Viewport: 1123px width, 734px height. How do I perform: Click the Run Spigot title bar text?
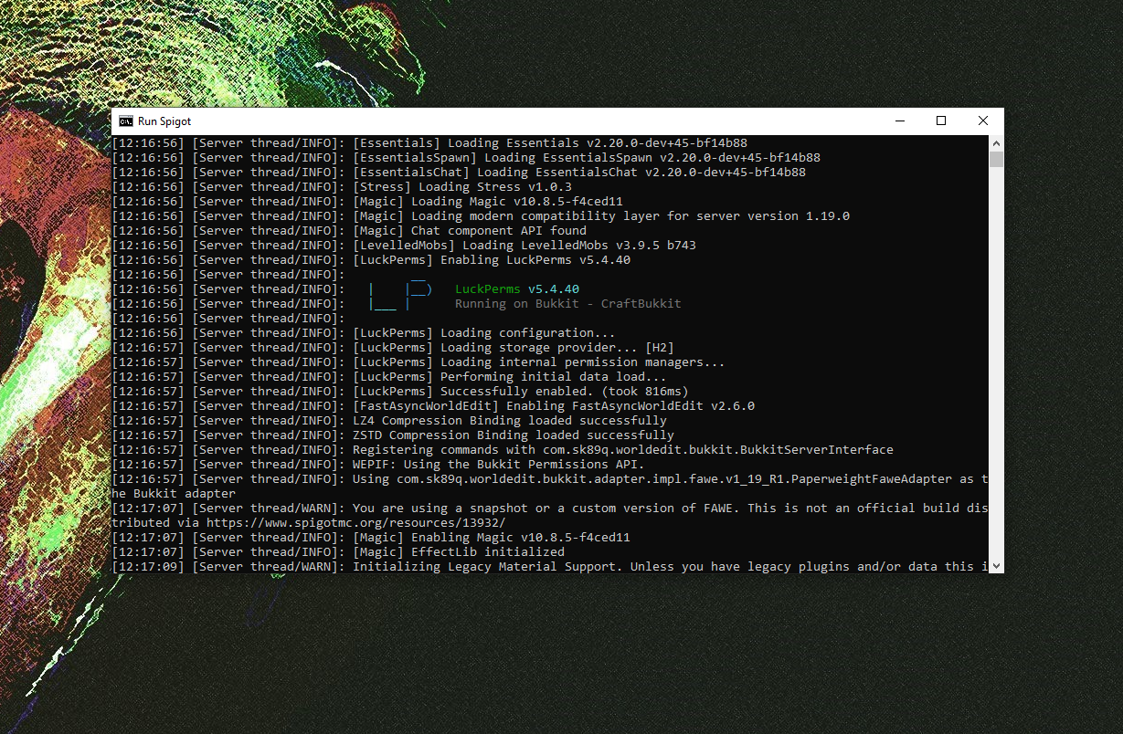pos(164,121)
